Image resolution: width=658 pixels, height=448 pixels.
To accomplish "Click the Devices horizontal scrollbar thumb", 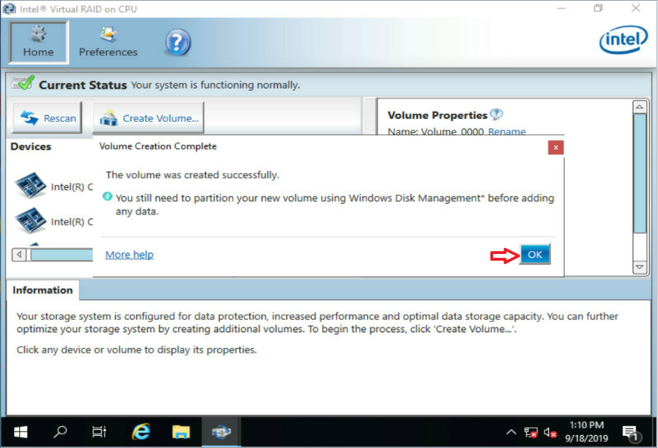I will 61,255.
